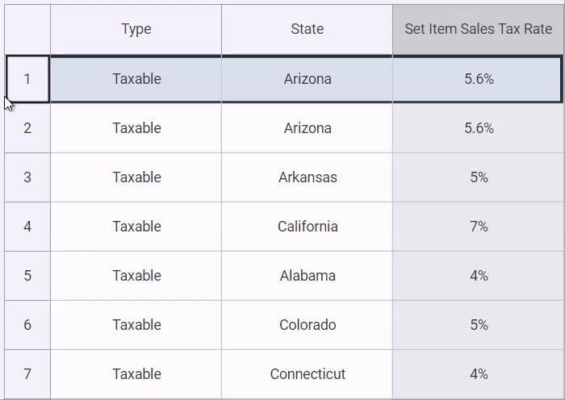Click the 5.6% rate in row 2
The height and width of the screenshot is (400, 565).
pos(479,128)
